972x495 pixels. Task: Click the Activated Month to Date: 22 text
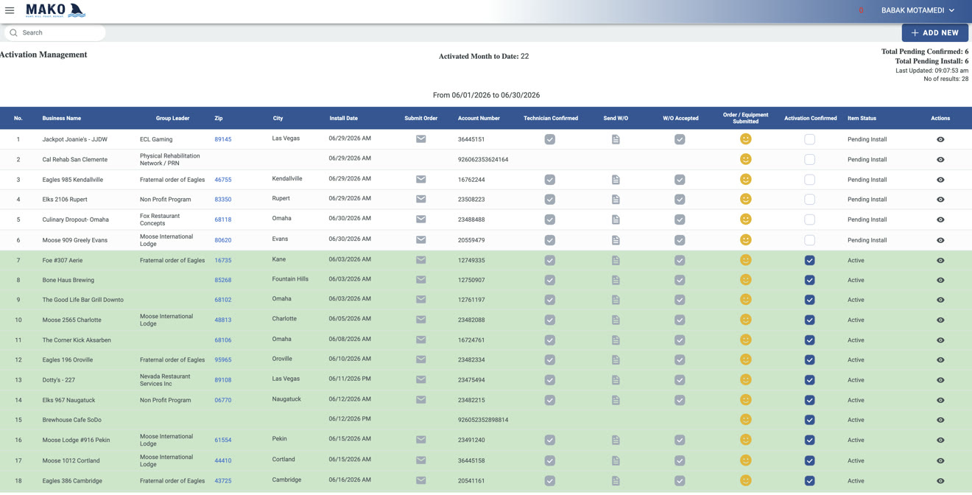coord(484,56)
